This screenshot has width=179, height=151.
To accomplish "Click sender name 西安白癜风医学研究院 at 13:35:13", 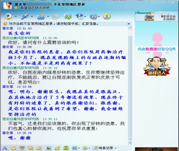I will click(21, 119).
